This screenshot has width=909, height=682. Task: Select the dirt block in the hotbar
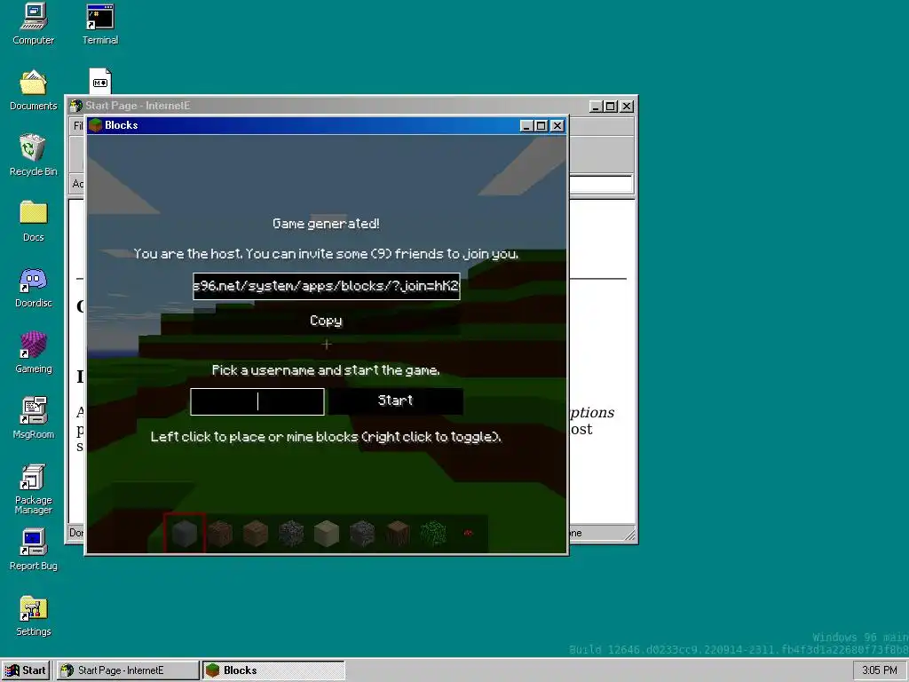pyautogui.click(x=220, y=534)
